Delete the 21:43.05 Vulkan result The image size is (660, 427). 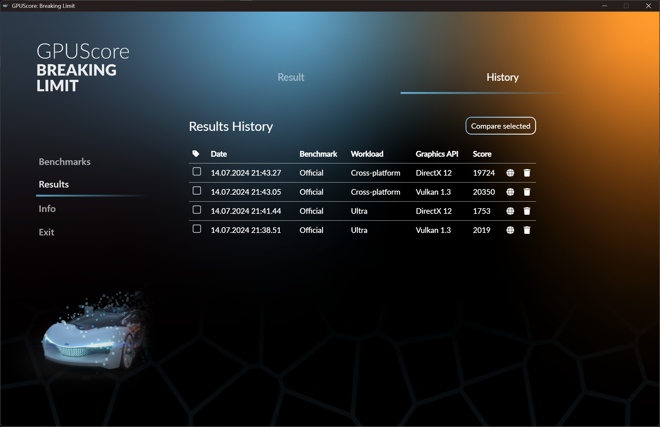coord(527,192)
